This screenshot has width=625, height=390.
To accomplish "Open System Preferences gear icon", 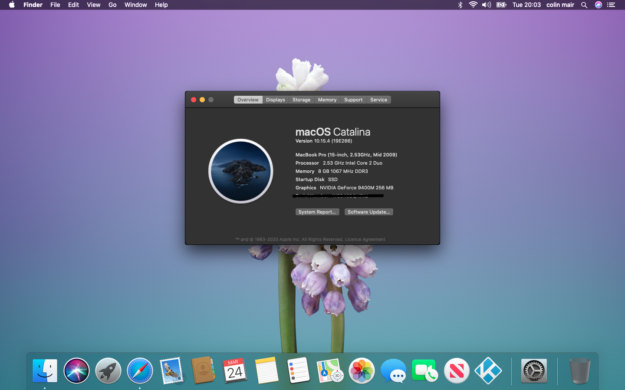I will pos(534,371).
